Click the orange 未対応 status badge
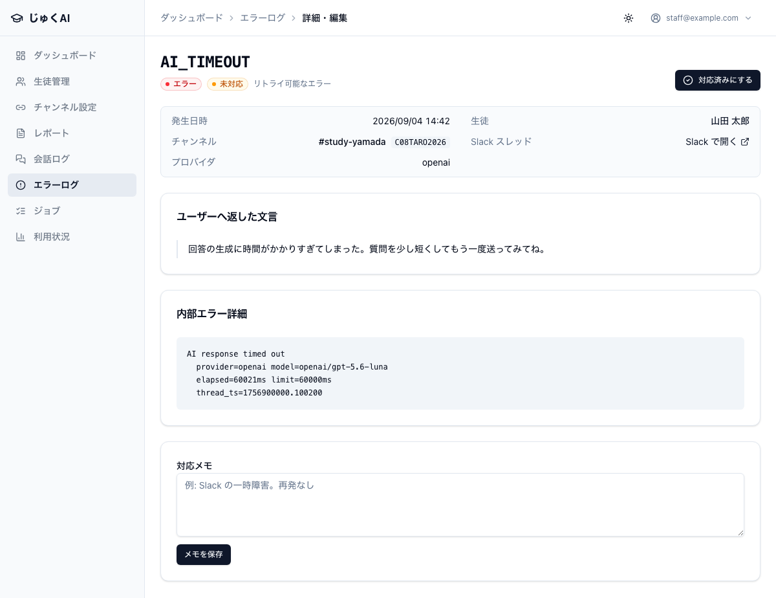The image size is (776, 598). (228, 84)
